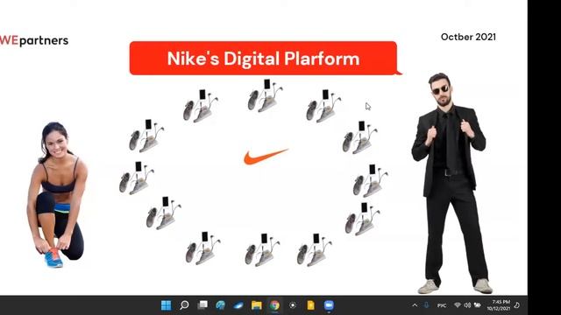Check the battery tray icon
Screen dimensions: 561x315
tap(477, 305)
